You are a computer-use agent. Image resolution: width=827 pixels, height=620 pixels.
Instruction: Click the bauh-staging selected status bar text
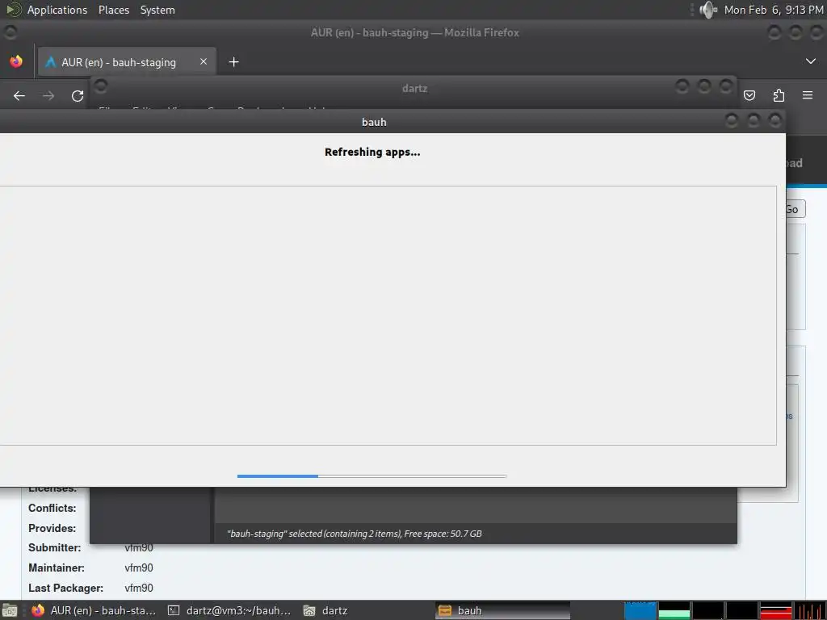point(354,534)
